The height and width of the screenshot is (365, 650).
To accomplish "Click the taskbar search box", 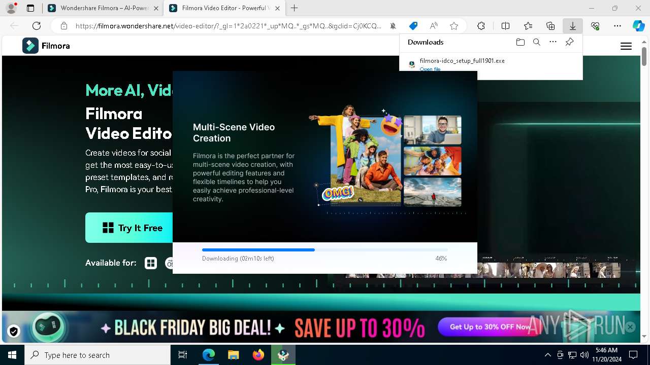I will (x=97, y=355).
